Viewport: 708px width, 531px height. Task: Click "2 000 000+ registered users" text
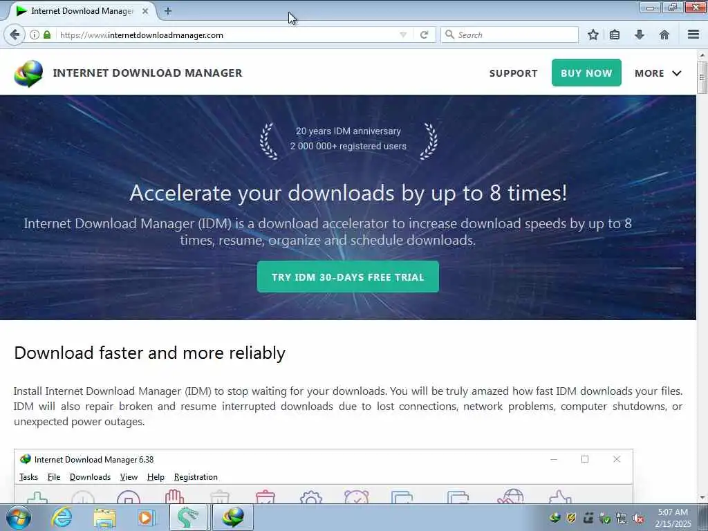coord(348,146)
